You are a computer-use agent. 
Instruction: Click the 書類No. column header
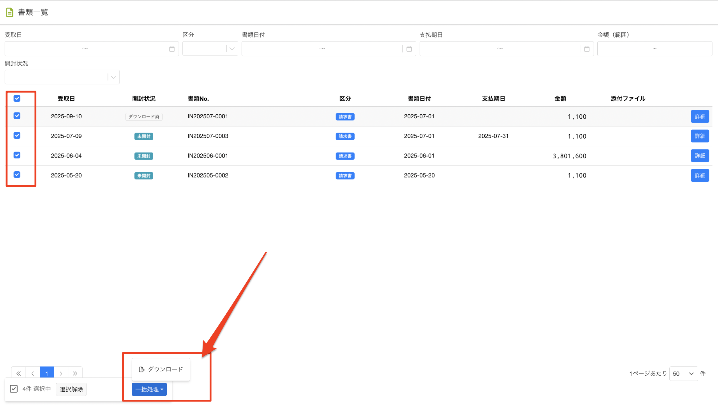tap(198, 99)
